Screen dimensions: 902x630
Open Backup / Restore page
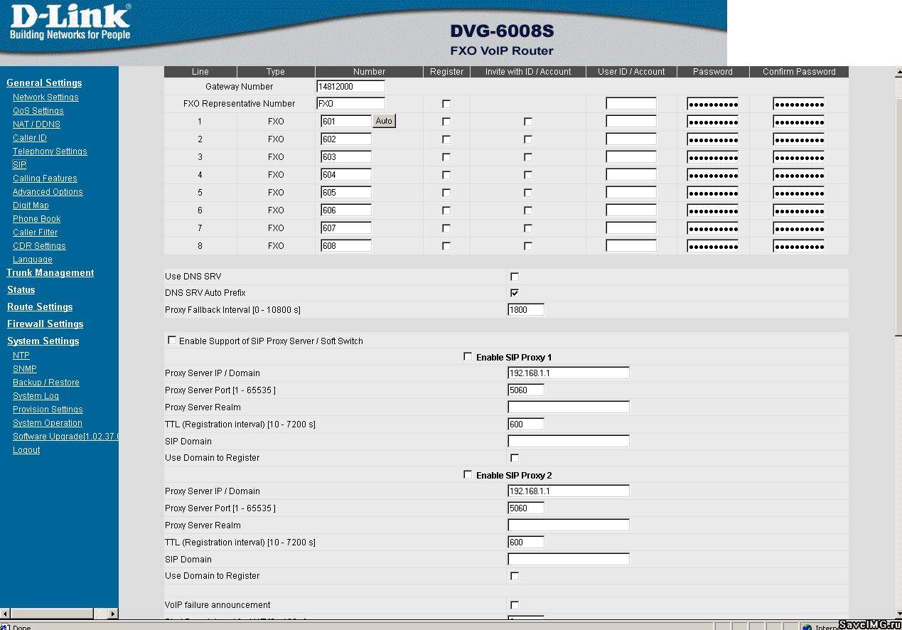pos(46,383)
